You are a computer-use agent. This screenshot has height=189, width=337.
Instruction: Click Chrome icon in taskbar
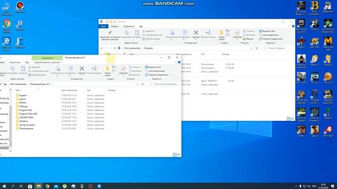coord(47,186)
